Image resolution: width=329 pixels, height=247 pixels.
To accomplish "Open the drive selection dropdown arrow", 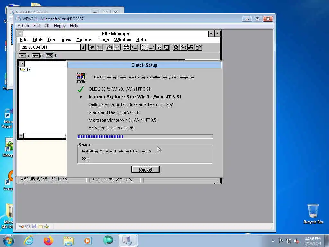I will pos(83,47).
